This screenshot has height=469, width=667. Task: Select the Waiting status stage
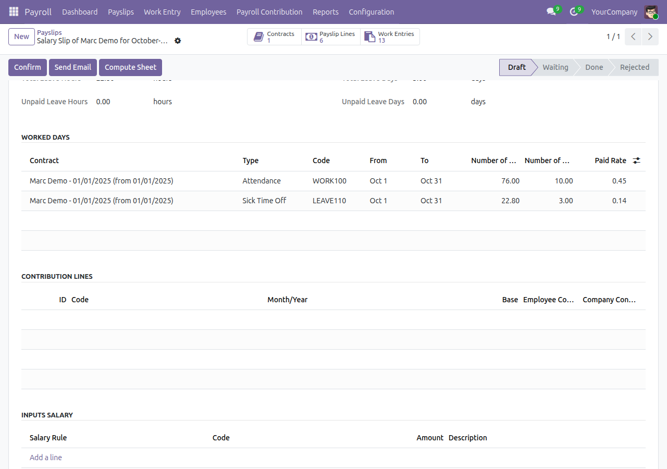point(555,67)
